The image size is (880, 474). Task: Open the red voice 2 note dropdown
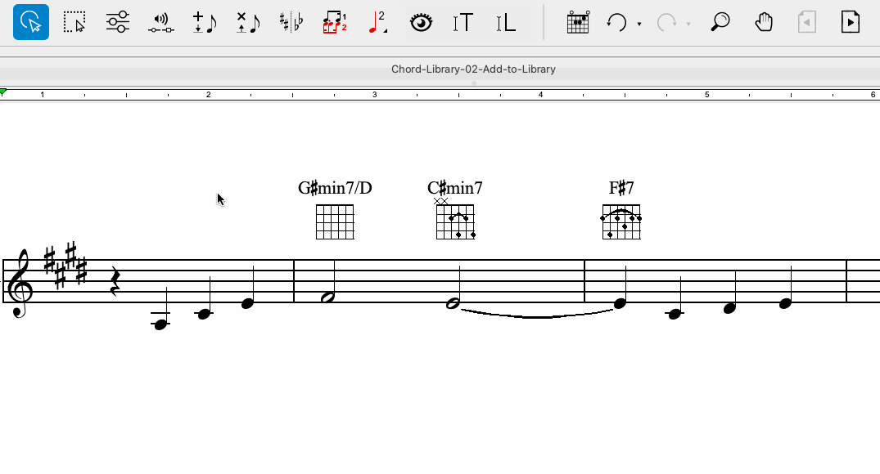(377, 22)
